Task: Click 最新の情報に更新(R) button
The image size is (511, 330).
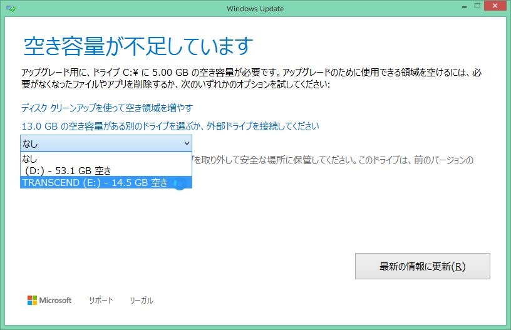Action: pos(422,266)
